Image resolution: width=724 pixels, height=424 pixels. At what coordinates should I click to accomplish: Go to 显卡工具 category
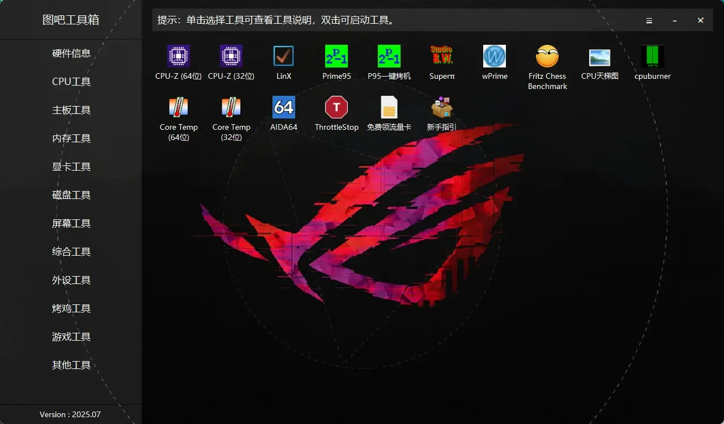(x=71, y=167)
